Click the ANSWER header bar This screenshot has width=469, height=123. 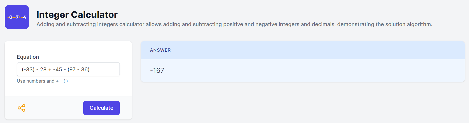303,50
